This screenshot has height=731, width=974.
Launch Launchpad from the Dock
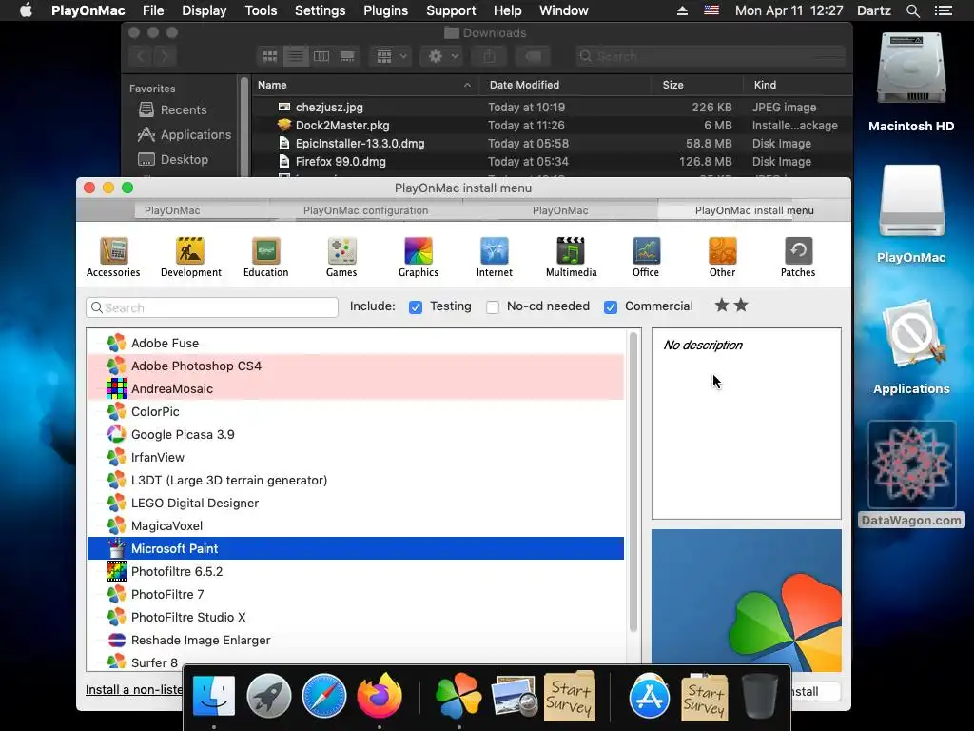click(269, 696)
